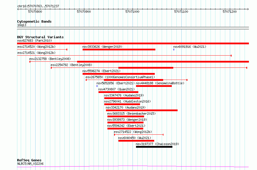Click the red bar under nsv4448188
The height and width of the screenshot is (170, 257).
[x=154, y=86]
